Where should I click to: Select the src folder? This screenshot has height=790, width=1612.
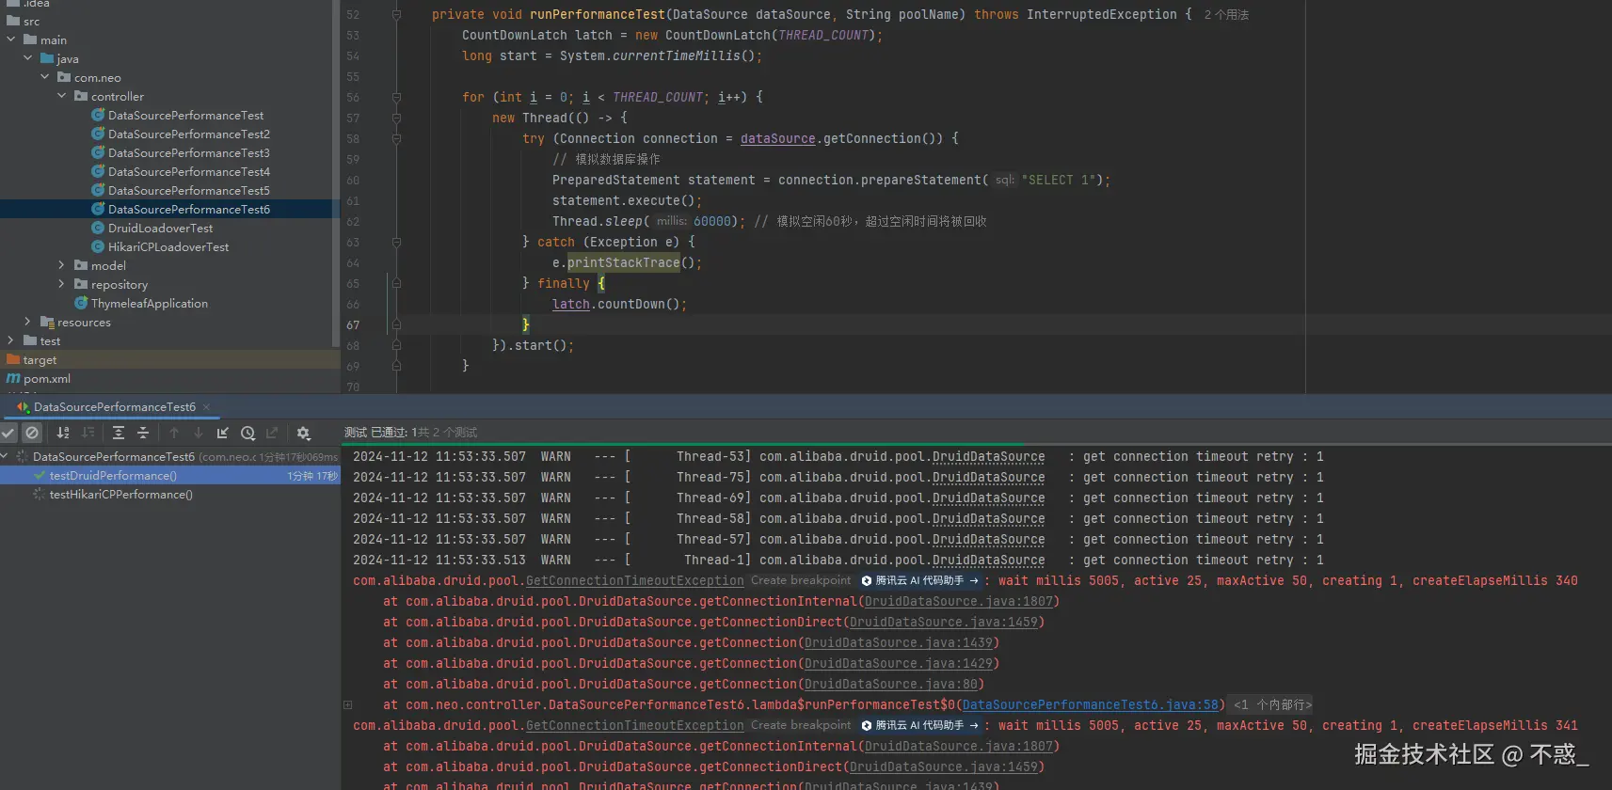[31, 22]
